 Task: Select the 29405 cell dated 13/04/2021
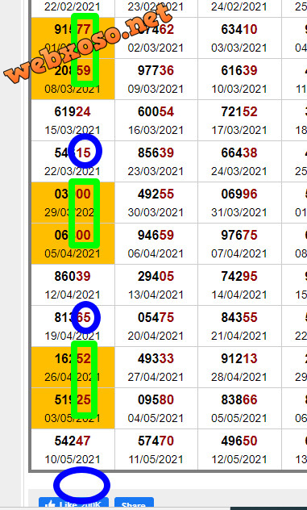(156, 285)
